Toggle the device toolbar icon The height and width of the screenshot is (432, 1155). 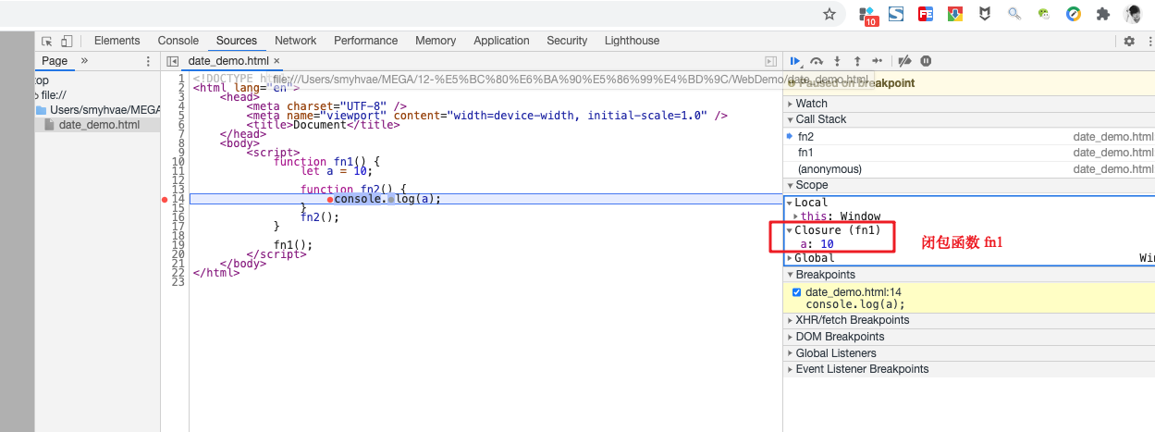[67, 41]
